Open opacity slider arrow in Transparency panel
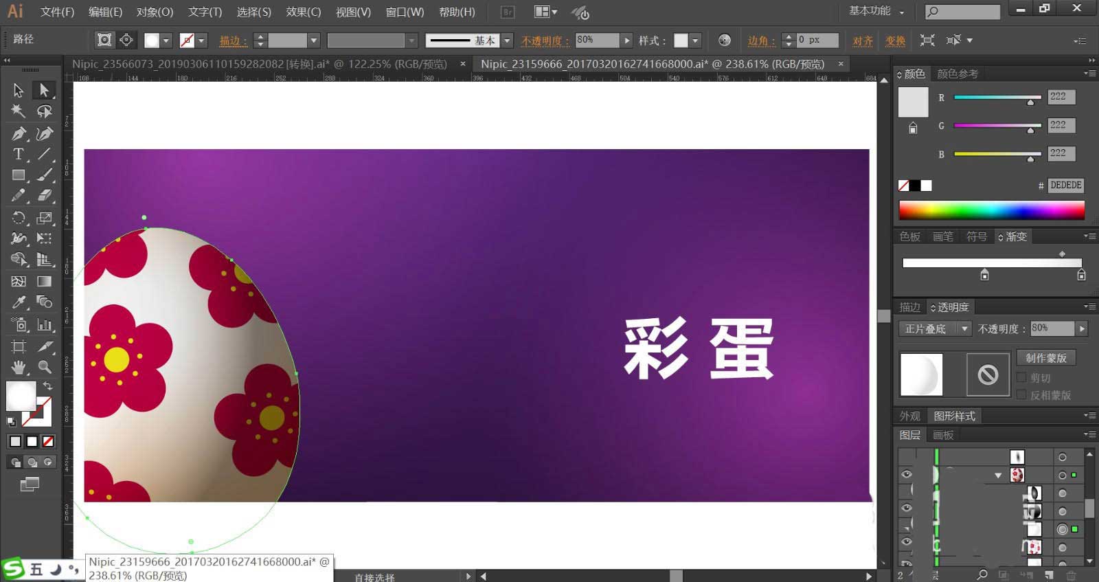 tap(1083, 328)
